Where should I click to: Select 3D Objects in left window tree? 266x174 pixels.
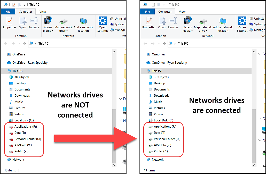pyautogui.click(x=19, y=77)
